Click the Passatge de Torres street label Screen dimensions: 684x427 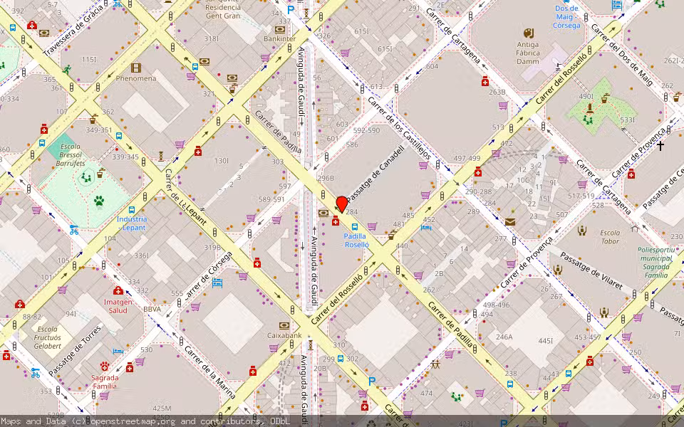coord(75,351)
